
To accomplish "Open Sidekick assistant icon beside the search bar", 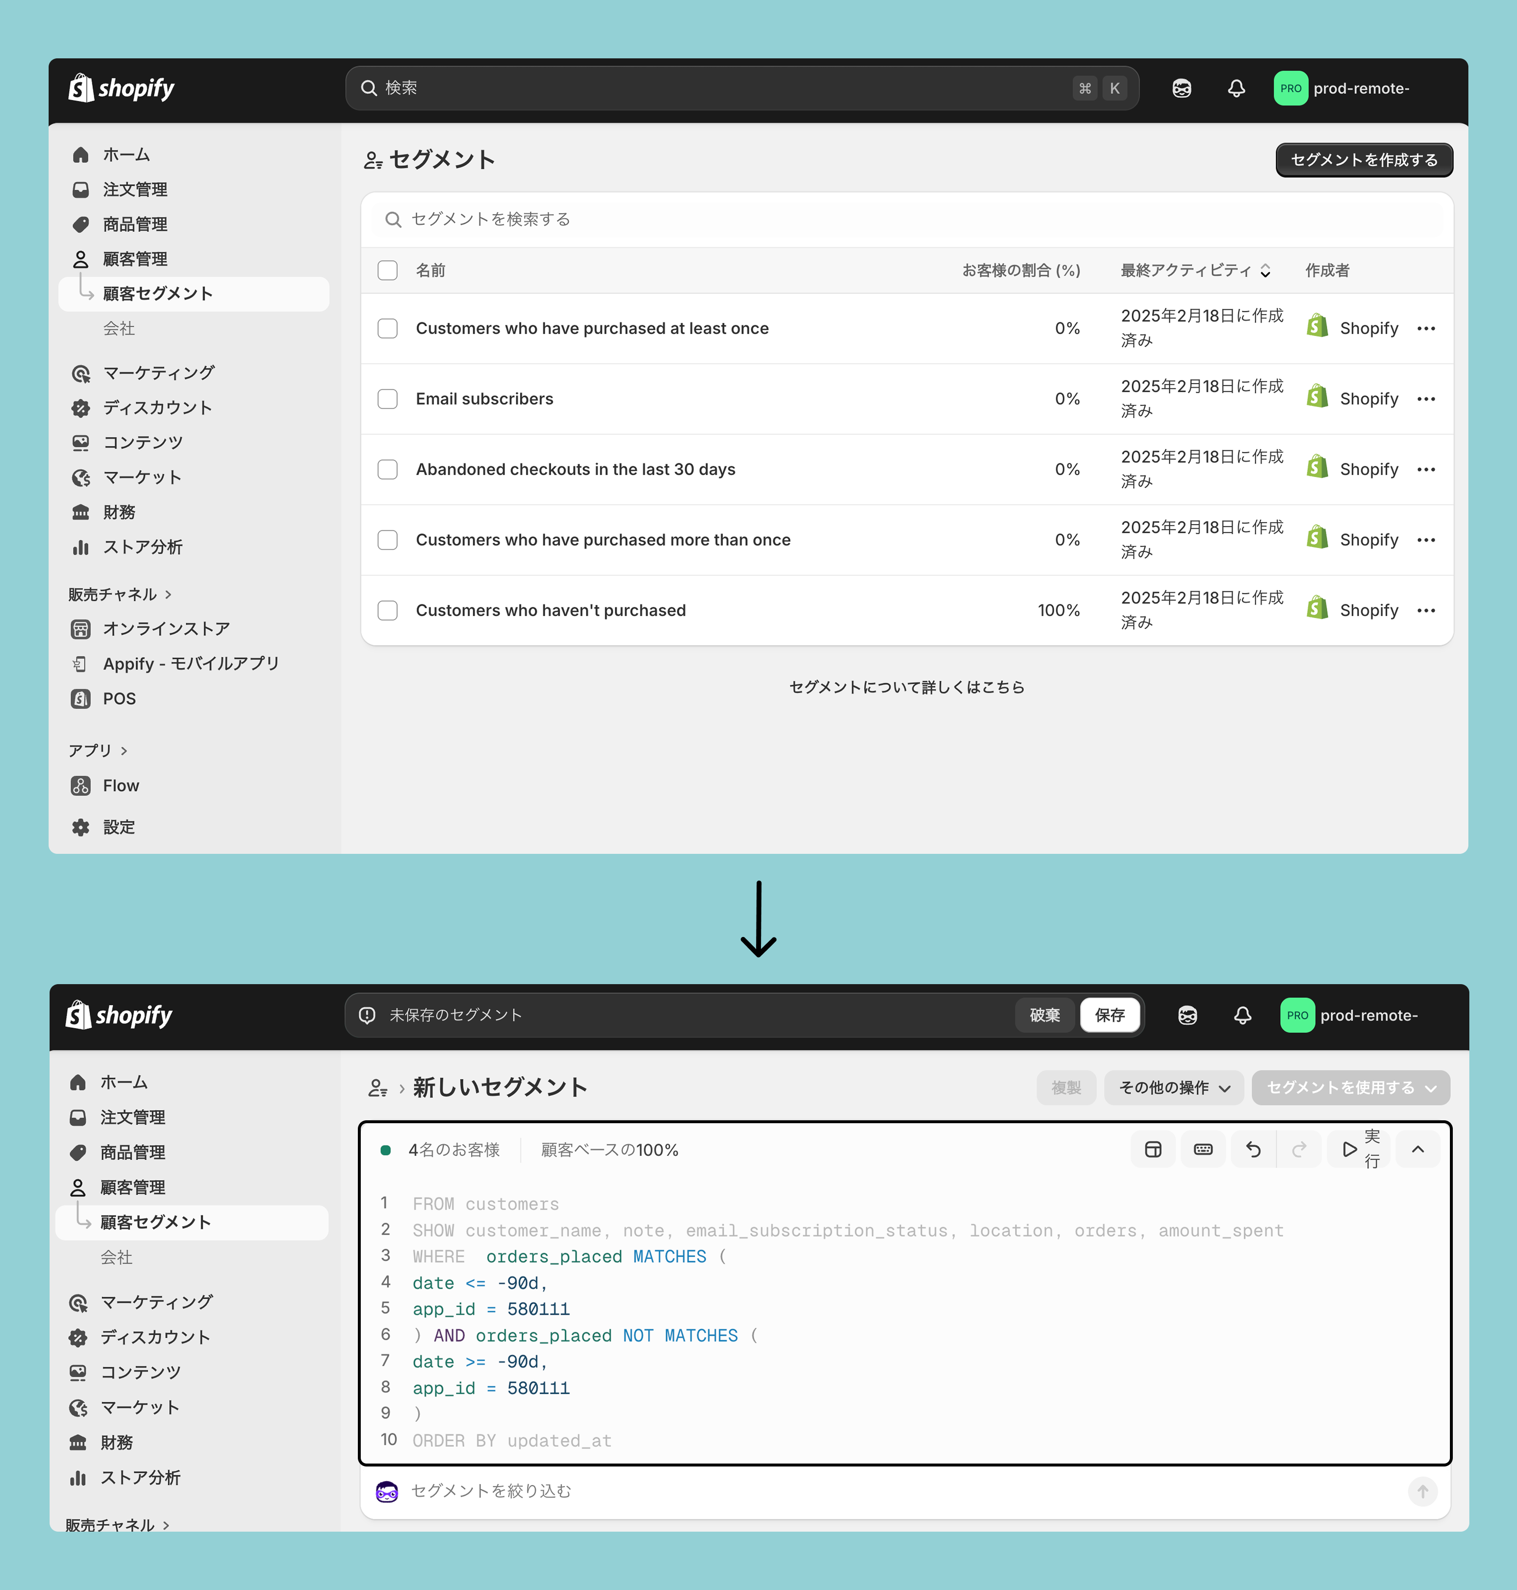I will [1182, 88].
